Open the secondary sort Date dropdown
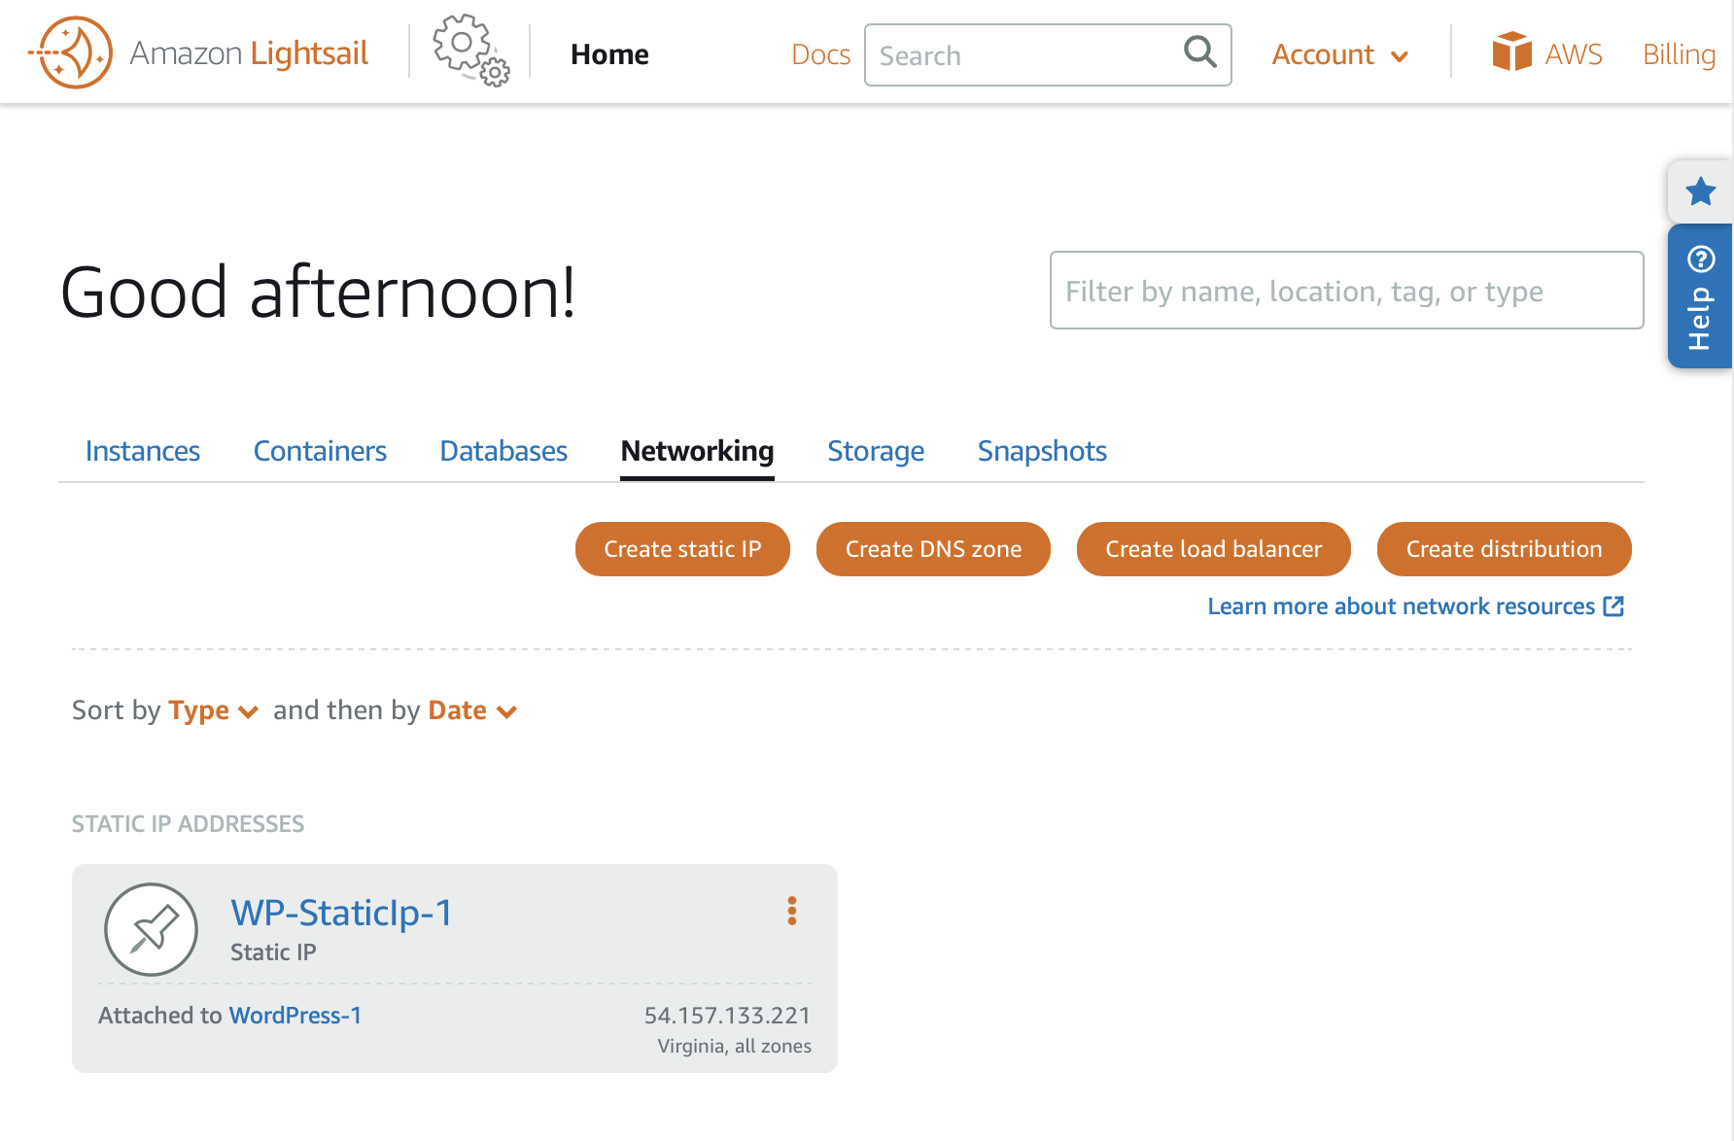Image resolution: width=1734 pixels, height=1141 pixels. 472,711
